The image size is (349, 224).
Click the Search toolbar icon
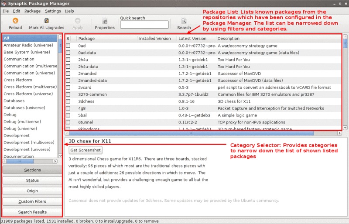point(184,20)
